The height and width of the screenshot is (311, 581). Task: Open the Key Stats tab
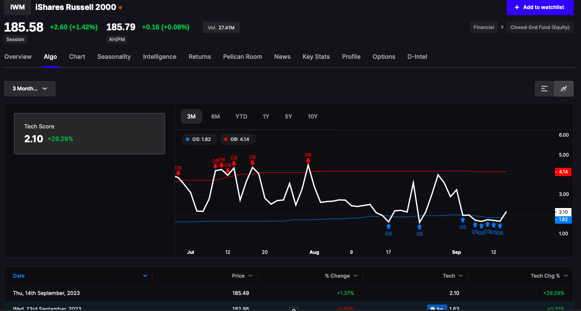[x=316, y=57]
